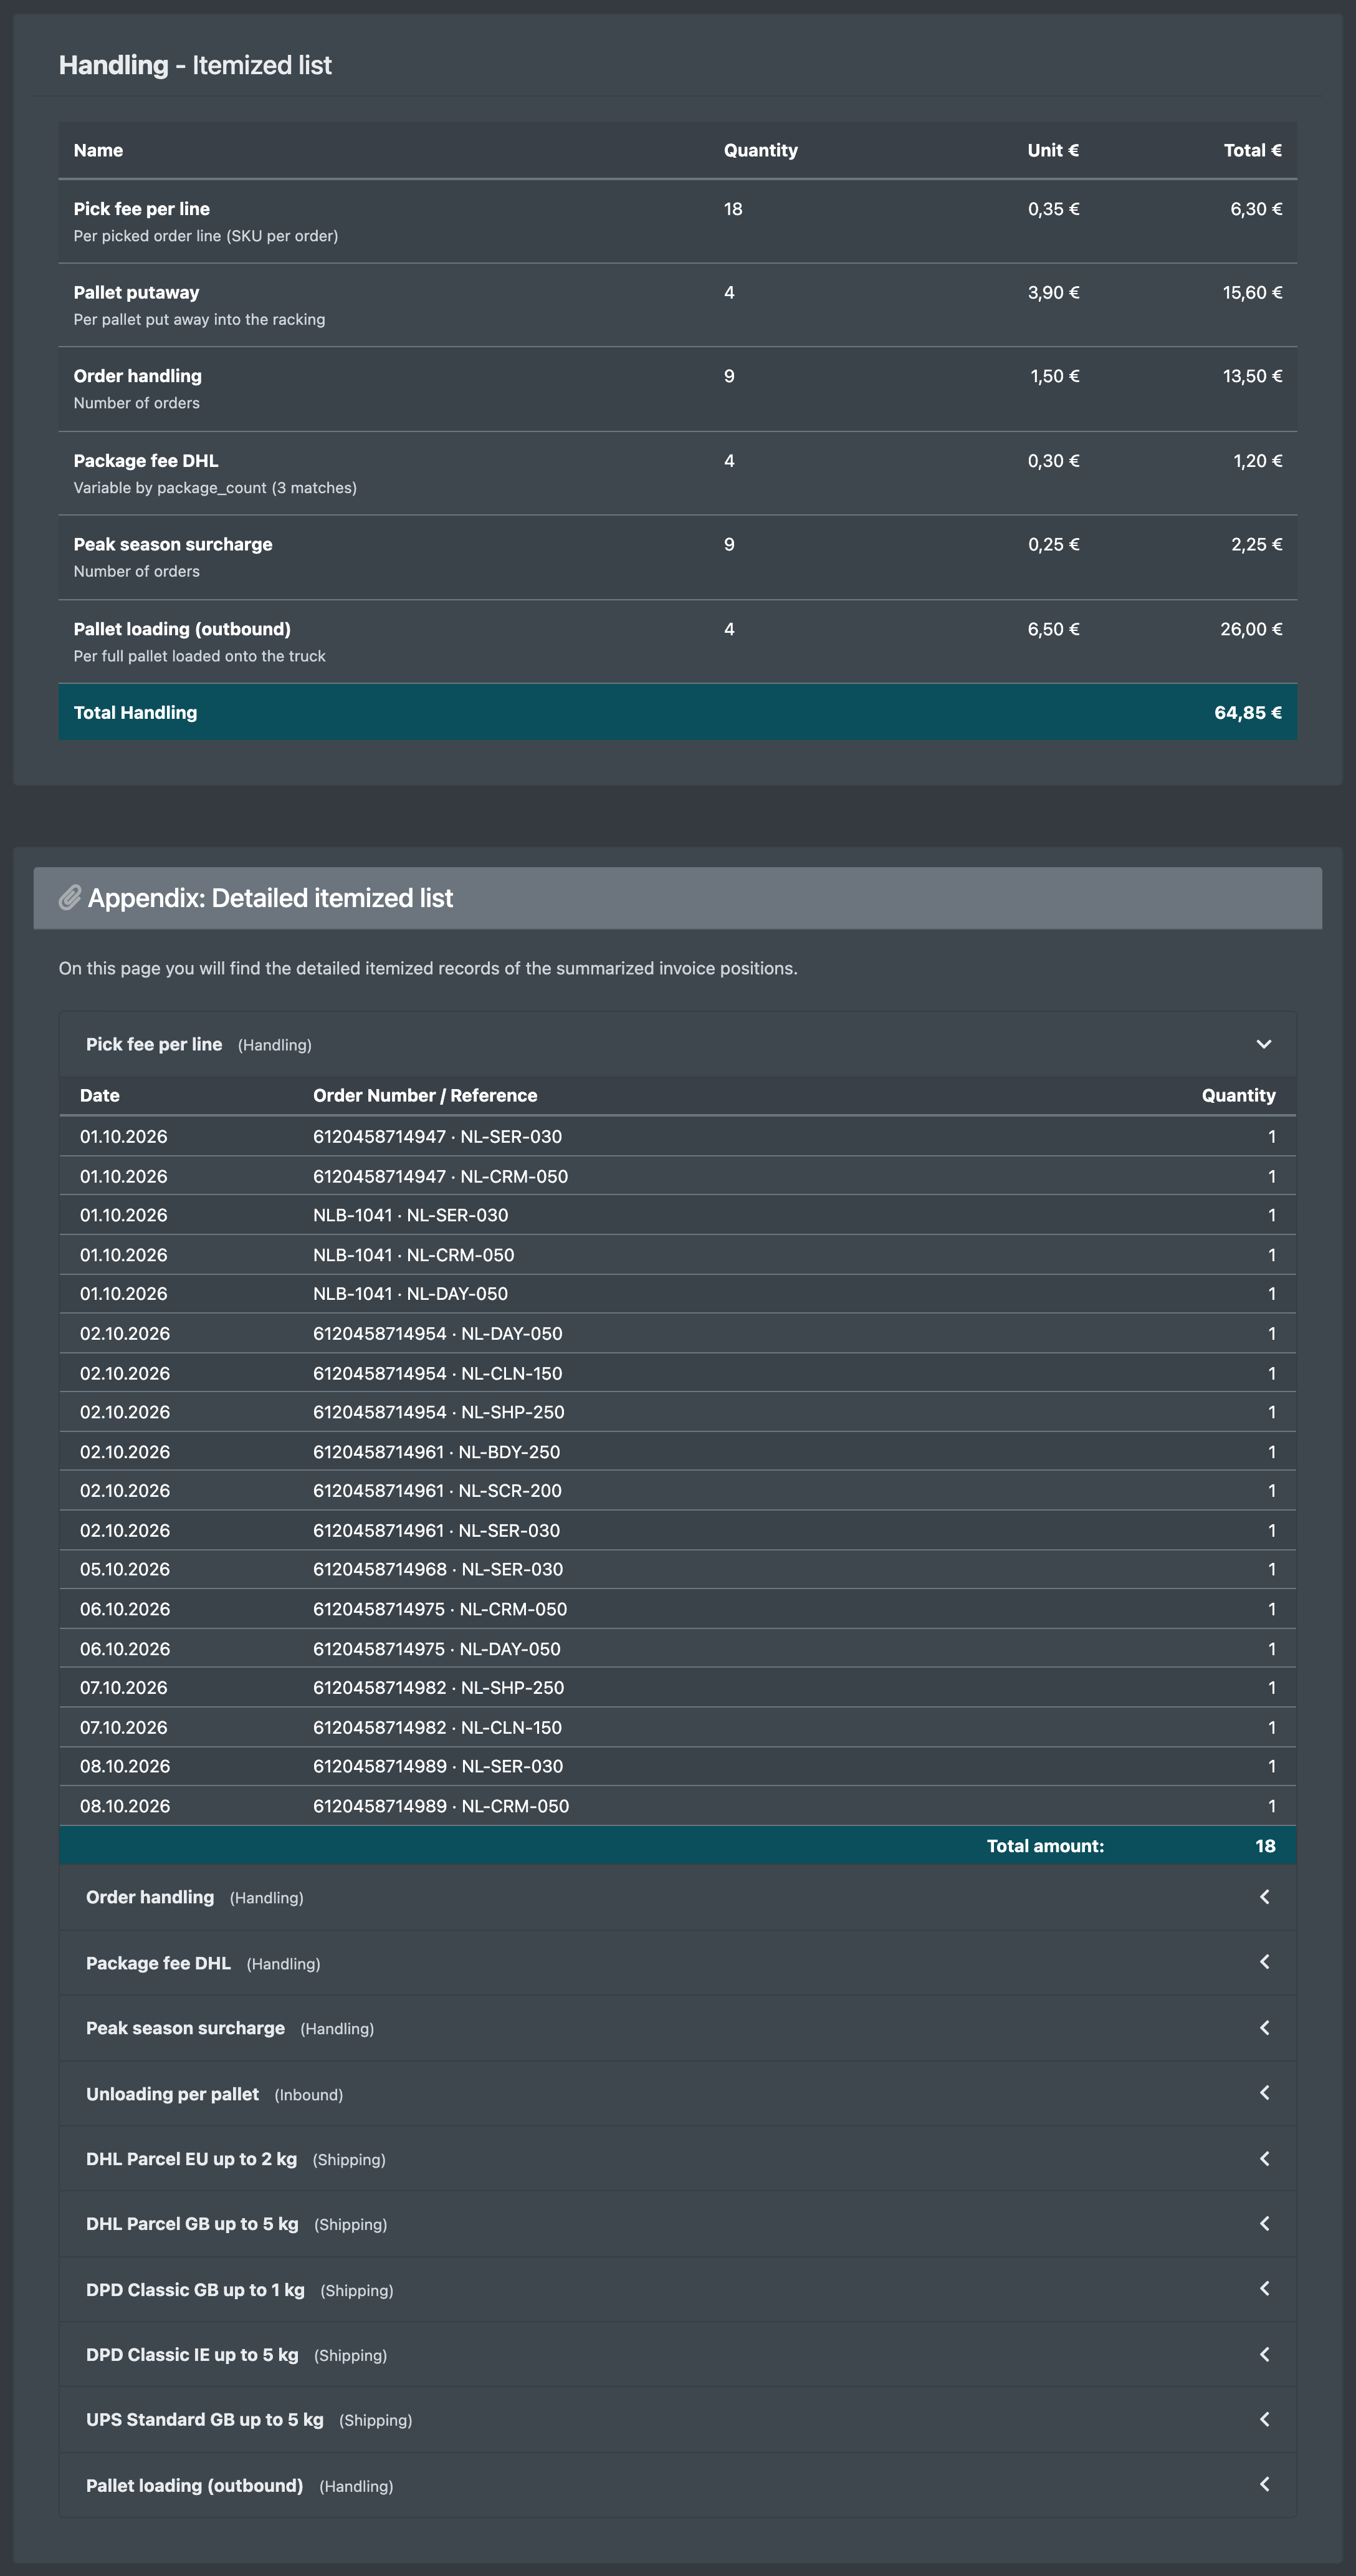Click the Quantity header in the appendix table
Image resolution: width=1356 pixels, height=2576 pixels.
1238,1096
